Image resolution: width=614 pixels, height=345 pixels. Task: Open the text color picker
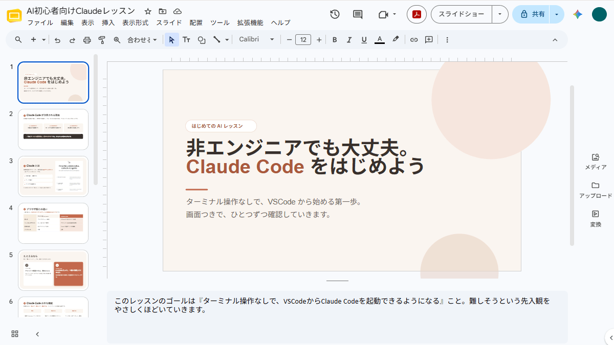(380, 39)
